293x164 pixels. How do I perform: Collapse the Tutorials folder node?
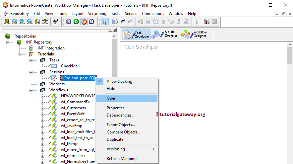19,54
